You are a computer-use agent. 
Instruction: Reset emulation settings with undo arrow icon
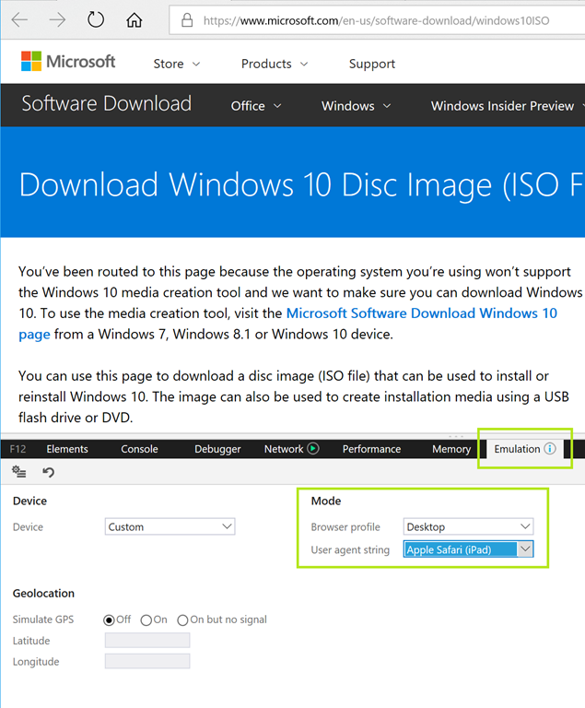(49, 472)
